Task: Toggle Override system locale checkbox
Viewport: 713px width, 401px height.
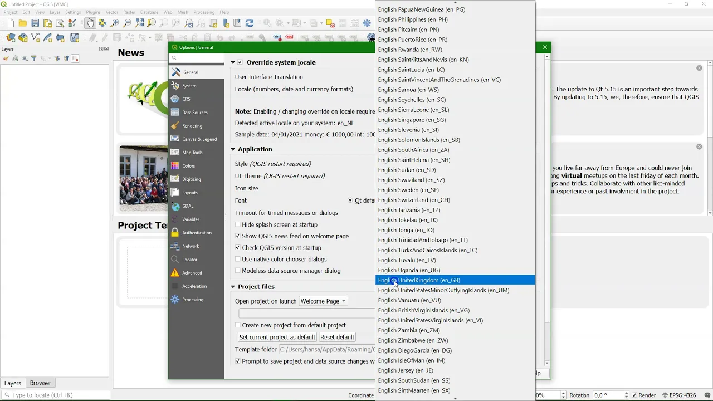Action: [x=240, y=62]
